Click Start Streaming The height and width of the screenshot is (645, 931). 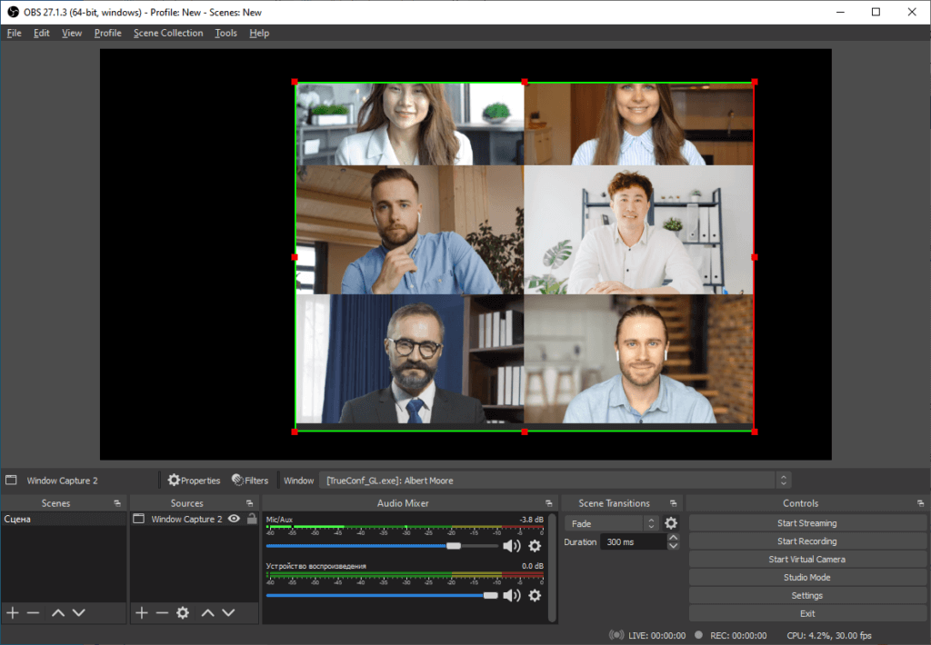pos(807,522)
